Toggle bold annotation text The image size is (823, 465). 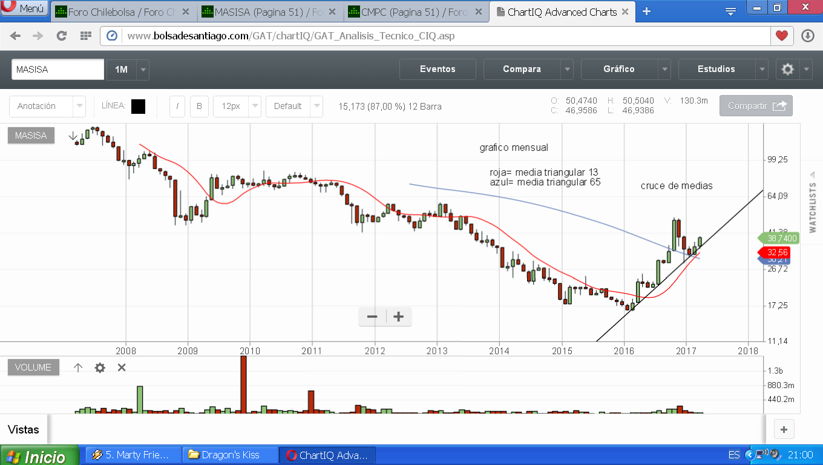199,106
